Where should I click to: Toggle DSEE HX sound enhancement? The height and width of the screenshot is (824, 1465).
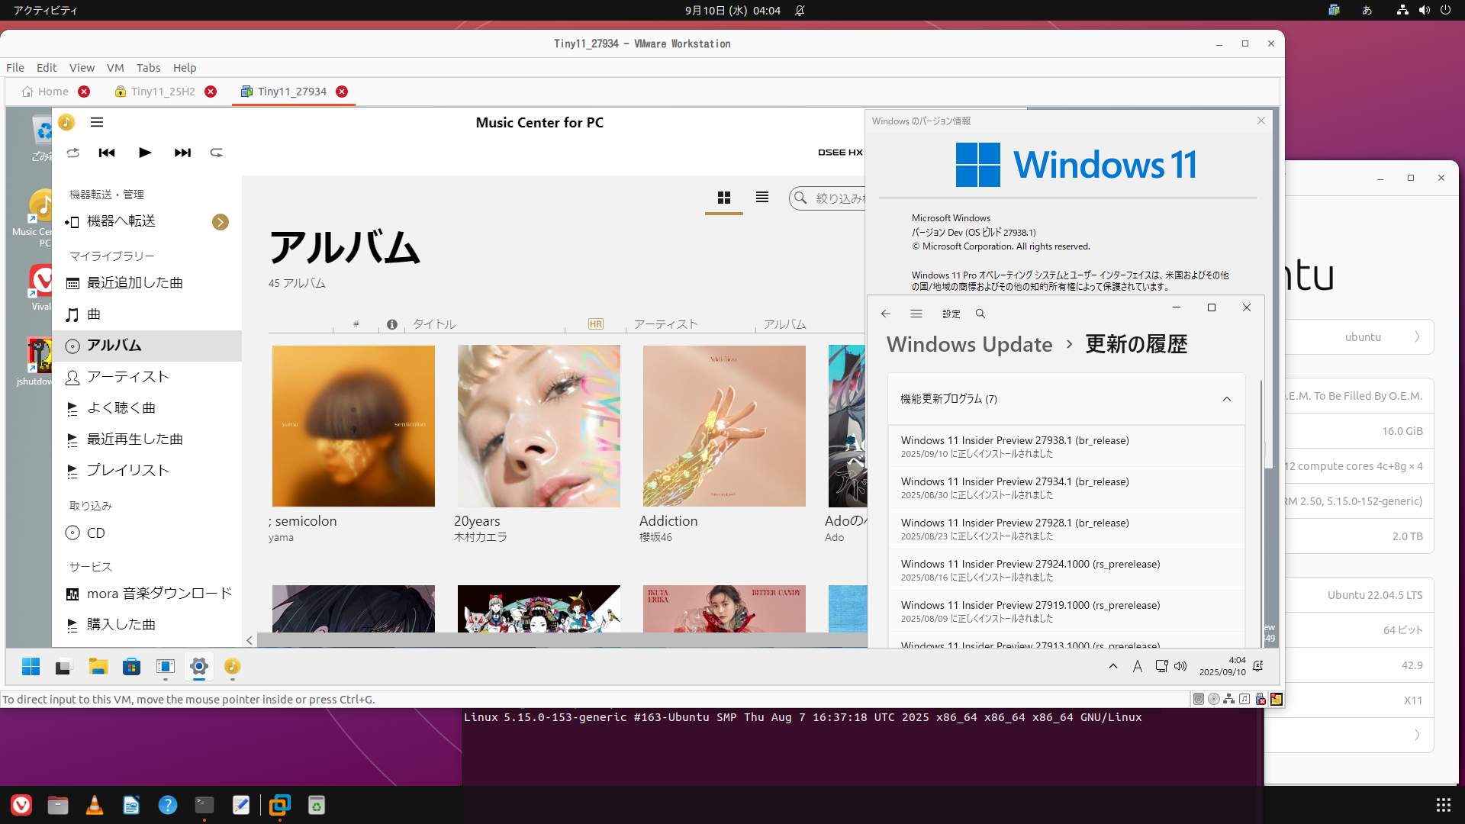click(840, 153)
